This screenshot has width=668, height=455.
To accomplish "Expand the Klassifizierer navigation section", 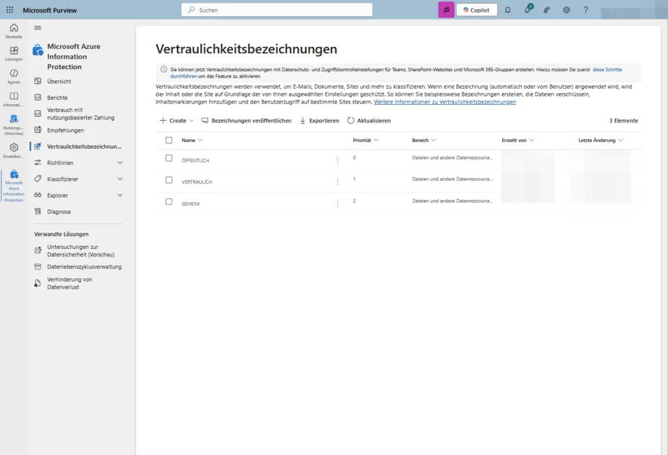I will point(119,179).
